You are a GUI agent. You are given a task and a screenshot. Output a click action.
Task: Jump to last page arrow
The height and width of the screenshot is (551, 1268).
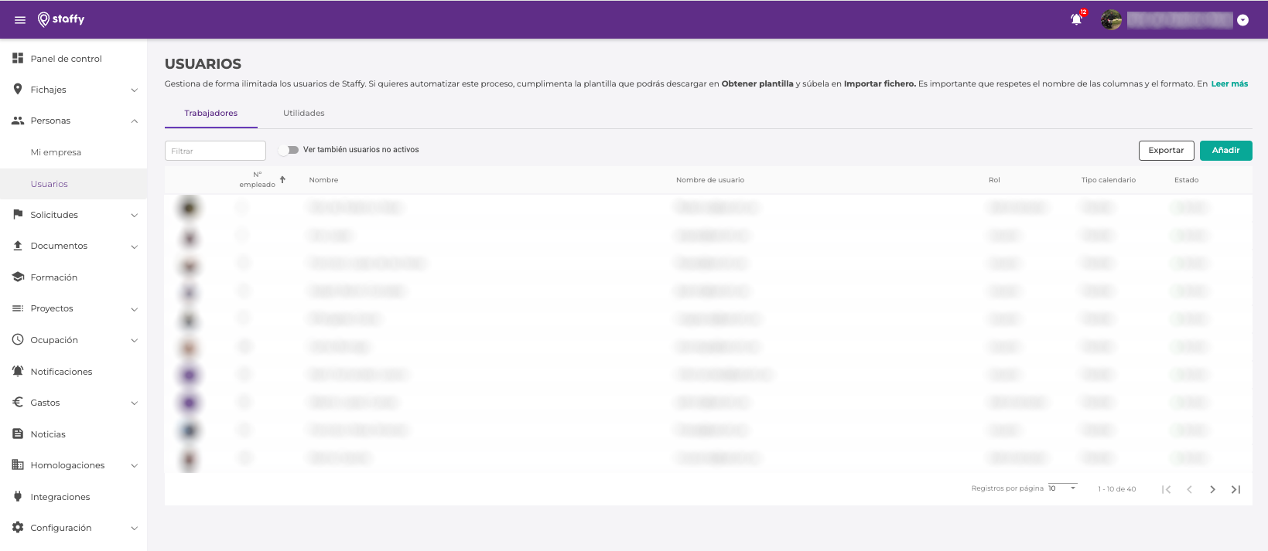pos(1236,489)
